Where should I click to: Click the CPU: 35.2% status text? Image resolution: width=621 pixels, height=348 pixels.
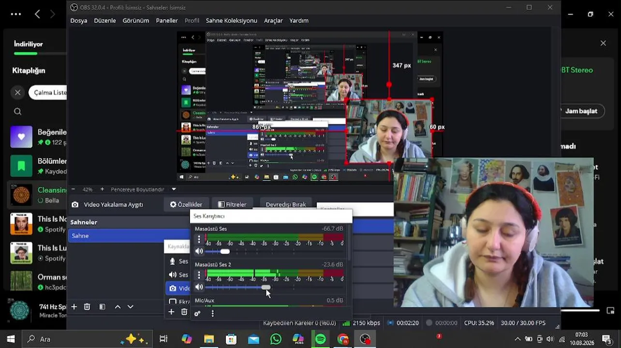479,323
